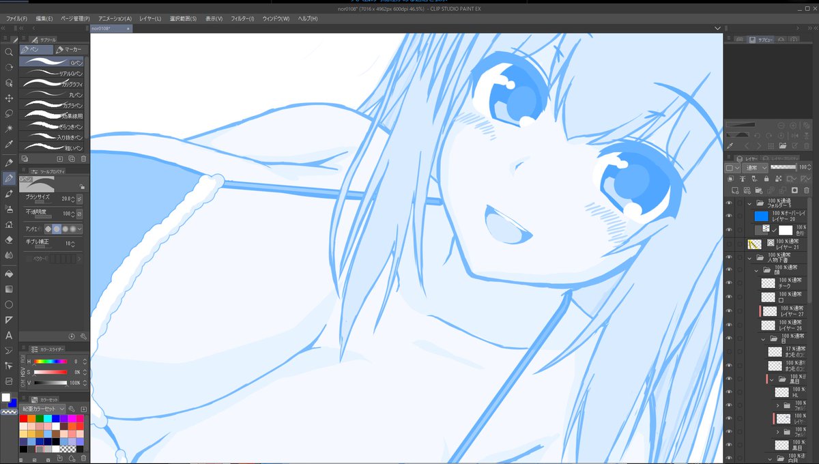Open tool property wrench settings icon

tap(83, 336)
